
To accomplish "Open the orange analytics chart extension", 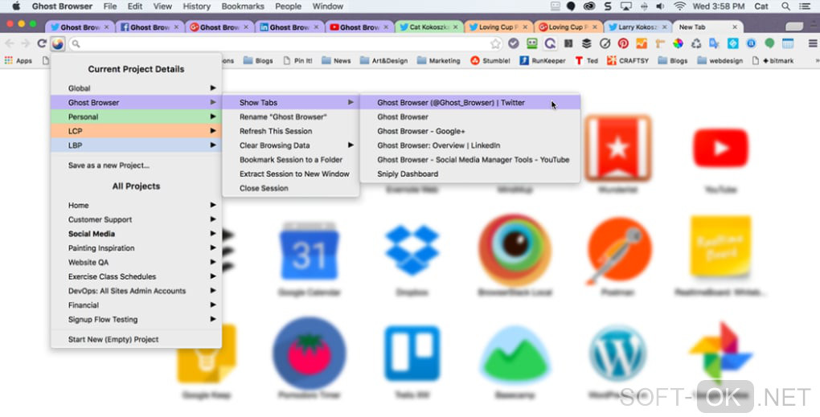I will (642, 43).
